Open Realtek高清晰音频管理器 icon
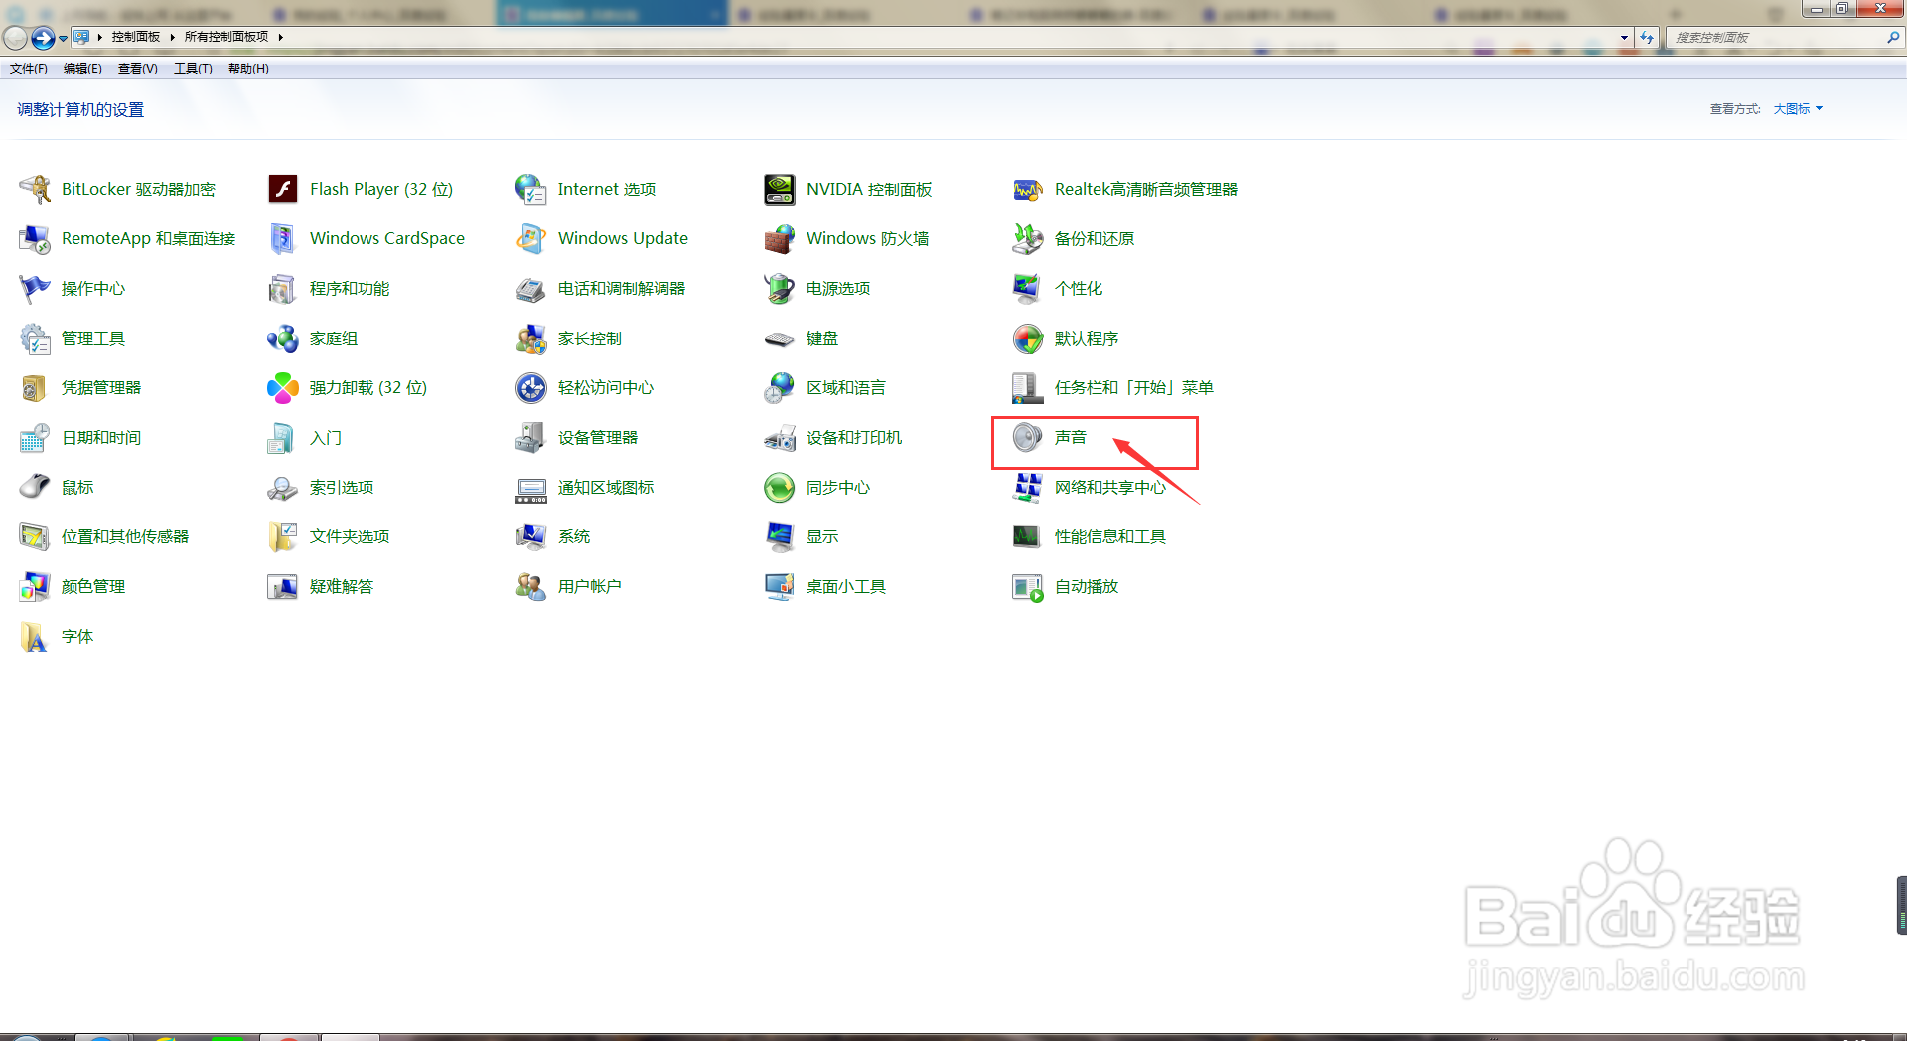Viewport: 1907px width, 1041px height. tap(1028, 189)
